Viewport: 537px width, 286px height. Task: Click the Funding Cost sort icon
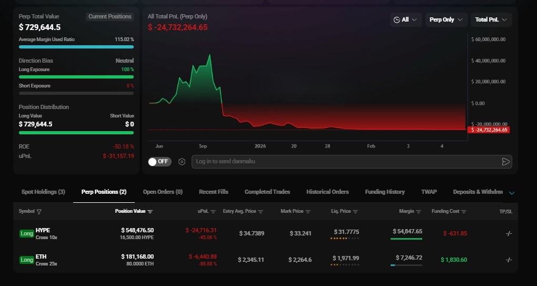tap(464, 212)
